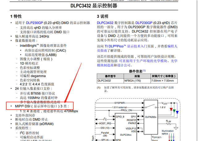The width and height of the screenshot is (198, 141).
Task: Click the bullet 系统特性
Action: [23, 128]
